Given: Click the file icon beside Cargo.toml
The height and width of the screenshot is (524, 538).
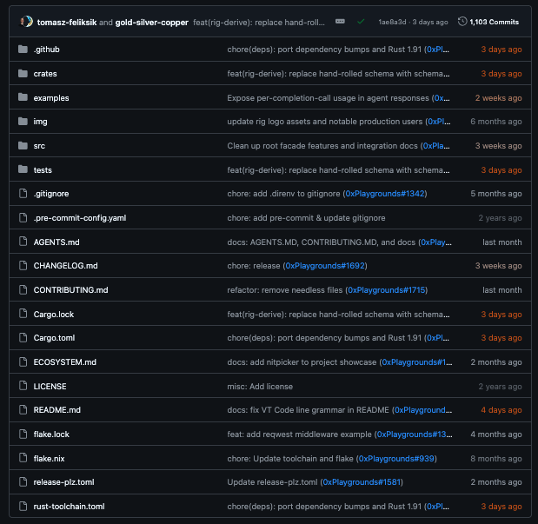Looking at the screenshot, I should pos(23,338).
